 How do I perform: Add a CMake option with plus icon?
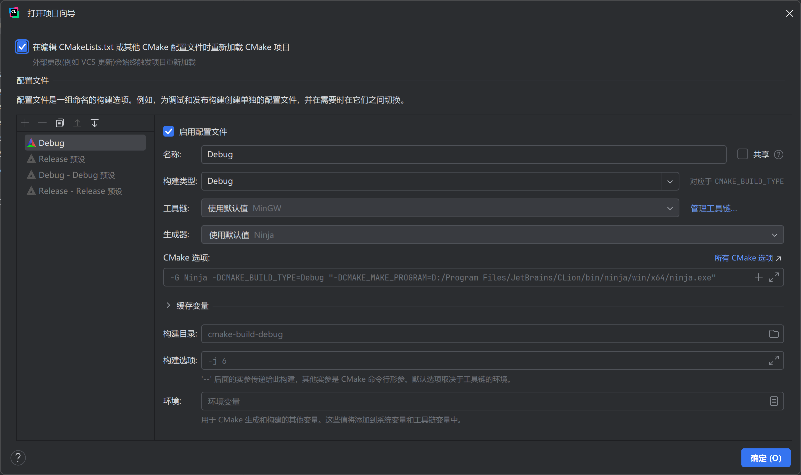[759, 277]
